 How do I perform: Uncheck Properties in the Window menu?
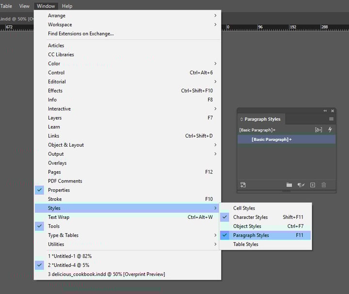click(x=59, y=190)
